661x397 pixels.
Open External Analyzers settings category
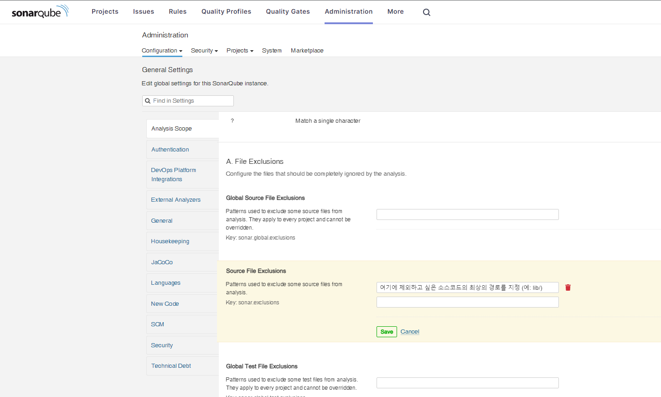pyautogui.click(x=182, y=200)
